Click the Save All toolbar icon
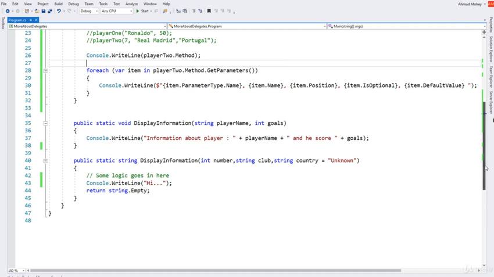The width and height of the screenshot is (494, 277). pos(50,11)
